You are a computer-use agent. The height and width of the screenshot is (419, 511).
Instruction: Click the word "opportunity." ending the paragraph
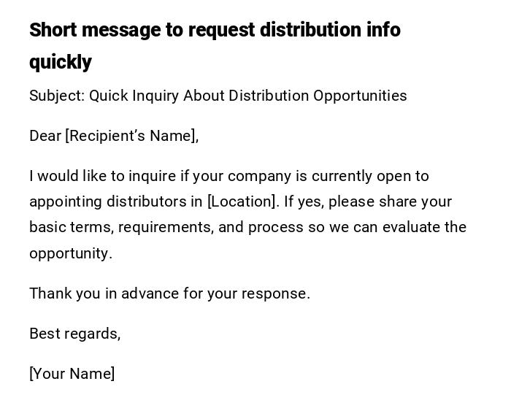click(x=70, y=253)
